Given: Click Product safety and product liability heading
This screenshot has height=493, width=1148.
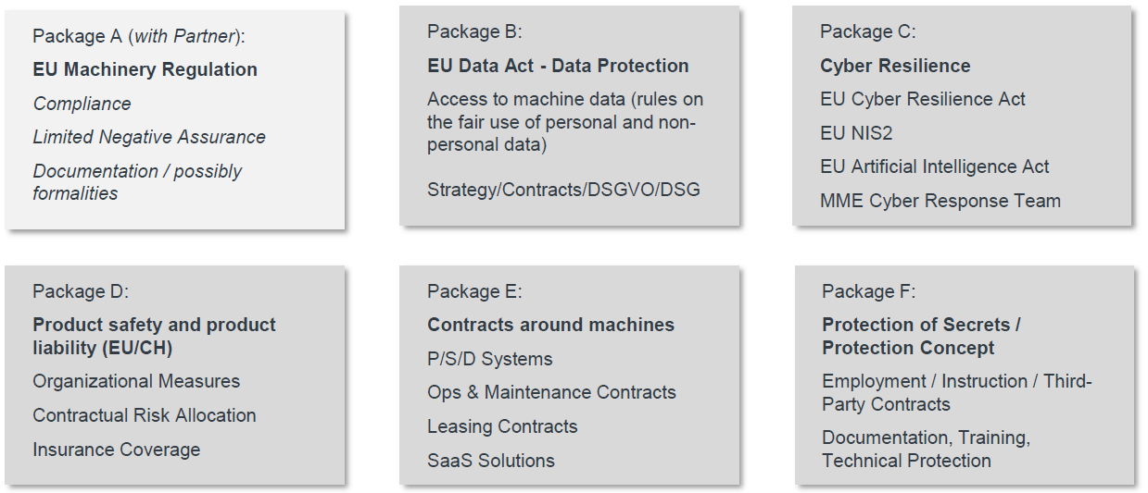Looking at the screenshot, I should (x=154, y=336).
